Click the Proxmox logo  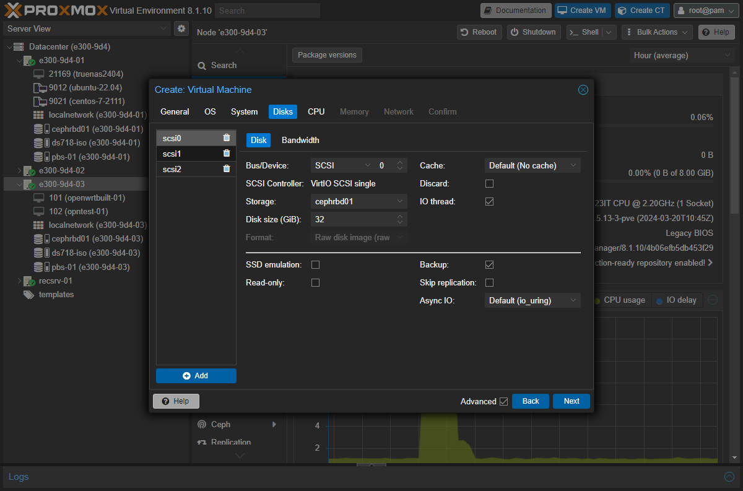point(56,11)
